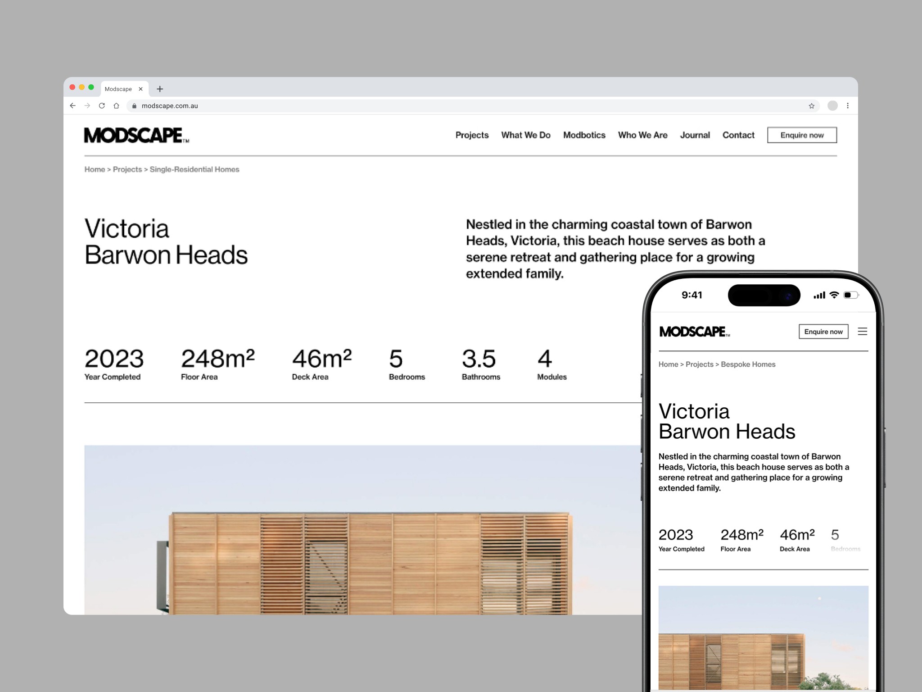Viewport: 922px width, 692px height.
Task: Open the browser three-dot menu
Action: point(848,106)
